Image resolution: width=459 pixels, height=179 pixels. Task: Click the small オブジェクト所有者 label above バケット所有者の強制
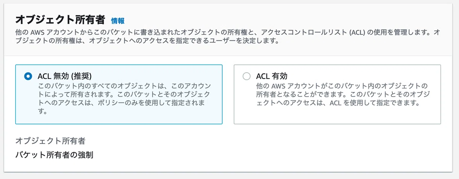pos(50,141)
